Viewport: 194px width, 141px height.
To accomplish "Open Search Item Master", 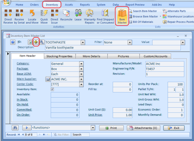I will (143, 11).
